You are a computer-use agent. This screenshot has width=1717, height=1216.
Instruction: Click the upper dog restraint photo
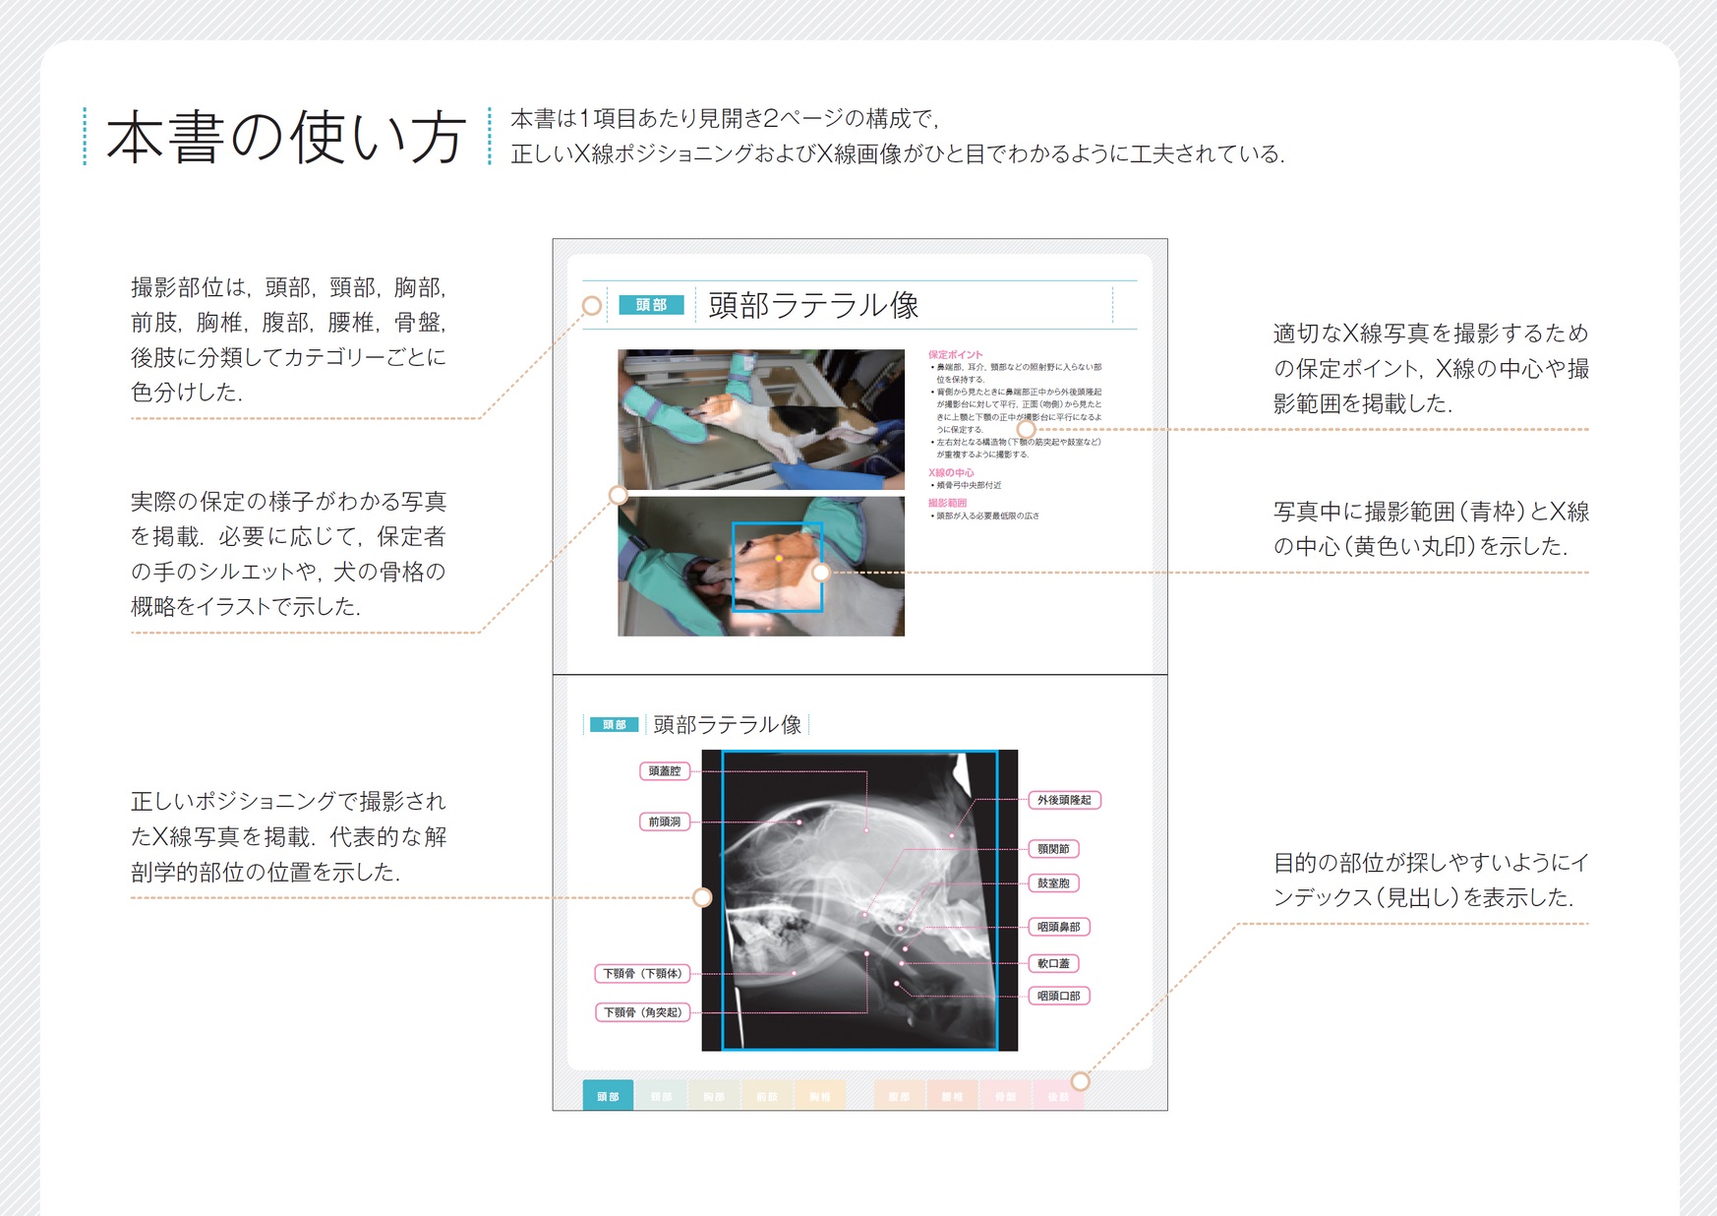point(760,419)
